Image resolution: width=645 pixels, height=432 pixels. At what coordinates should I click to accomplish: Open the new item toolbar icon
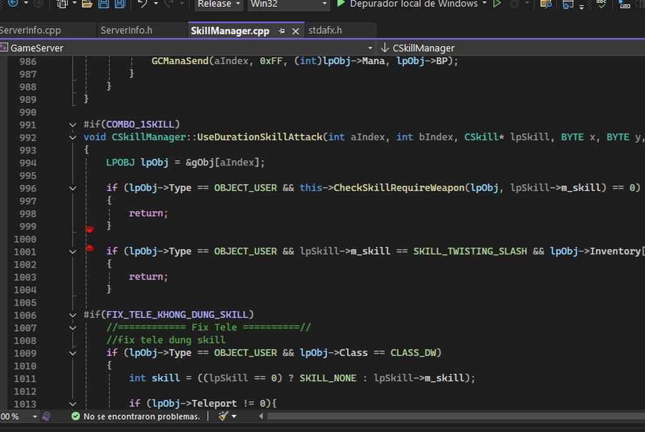pos(62,4)
